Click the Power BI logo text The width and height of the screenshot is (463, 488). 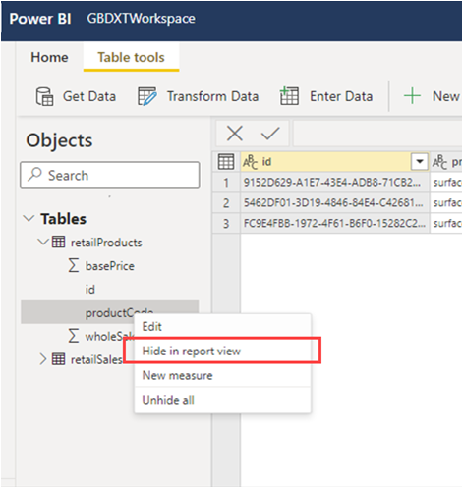pos(40,19)
